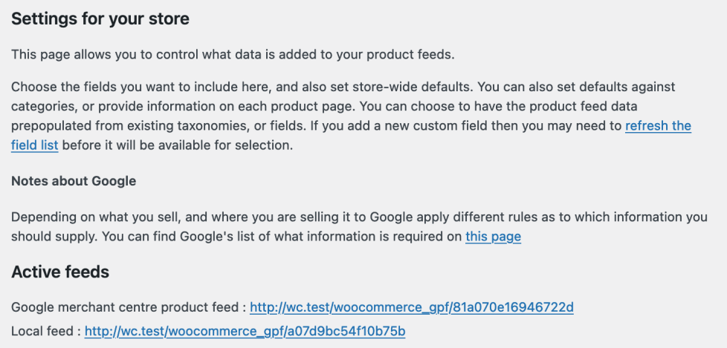The image size is (727, 348).
Task: Open the "this page" Google requirements link
Action: pos(493,237)
